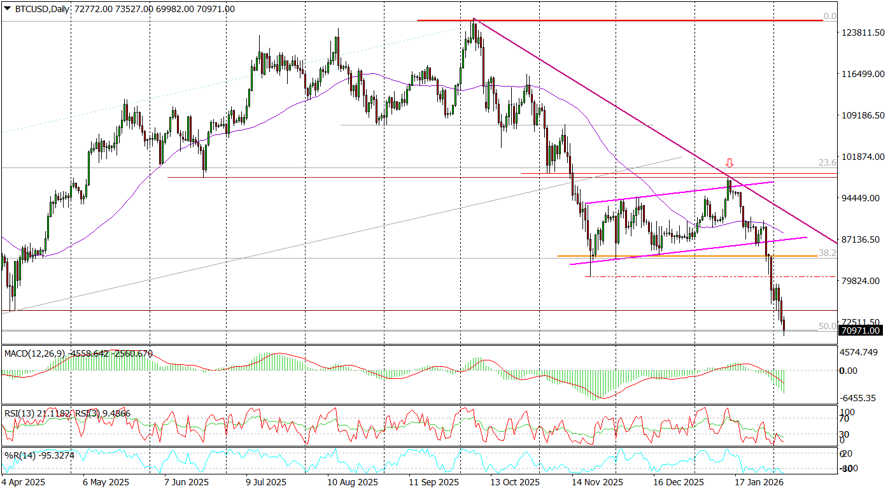Click the MACD 0.00 scale label
Screen dimensions: 888x491
point(849,370)
